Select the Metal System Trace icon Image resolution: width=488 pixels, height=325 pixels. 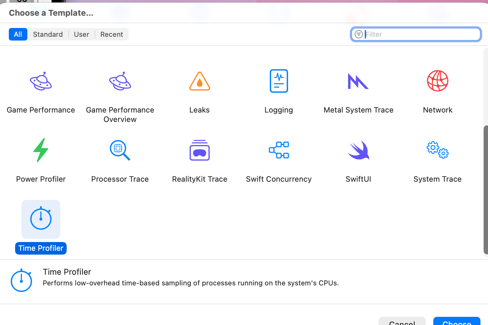point(358,81)
